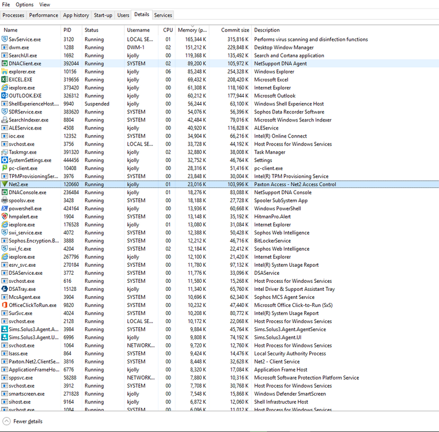Click the Taskmgr.exe icon
The width and height of the screenshot is (439, 432).
coord(5,152)
